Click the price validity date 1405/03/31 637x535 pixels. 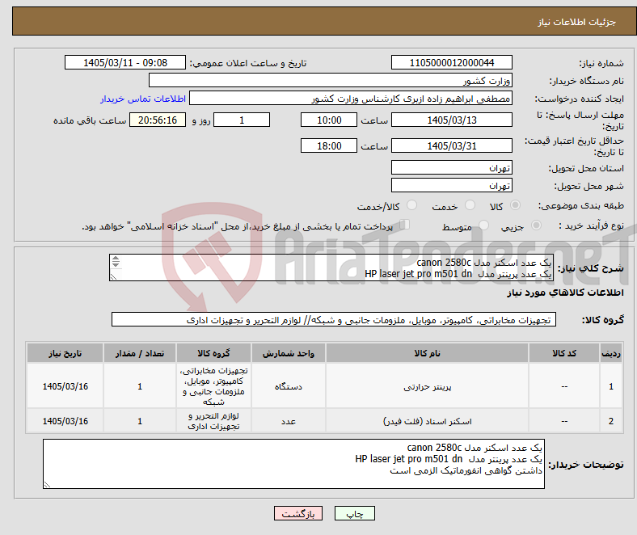click(451, 145)
